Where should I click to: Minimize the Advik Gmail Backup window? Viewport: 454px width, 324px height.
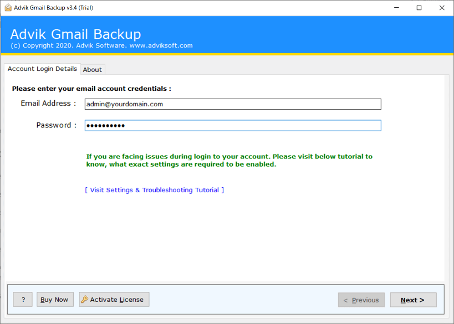pyautogui.click(x=397, y=8)
